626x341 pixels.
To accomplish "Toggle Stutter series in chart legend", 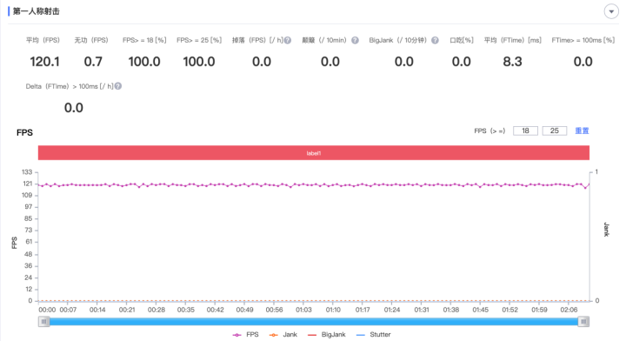I will coord(373,335).
